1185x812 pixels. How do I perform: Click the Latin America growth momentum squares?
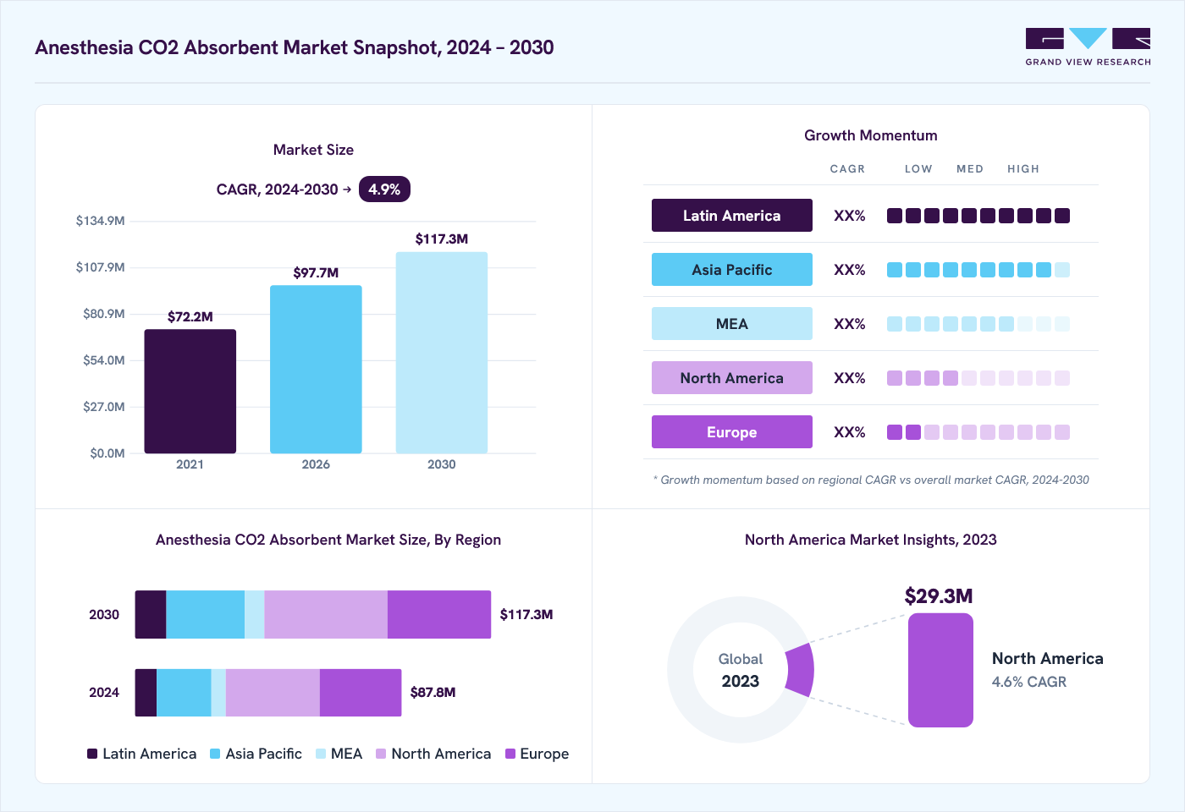pyautogui.click(x=978, y=216)
